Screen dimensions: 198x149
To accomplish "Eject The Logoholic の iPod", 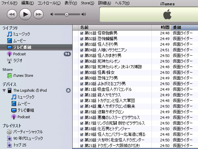I will tap(68, 90).
